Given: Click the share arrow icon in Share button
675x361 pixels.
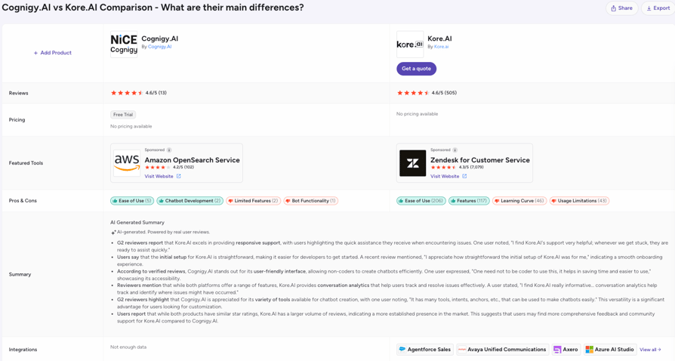Looking at the screenshot, I should [613, 8].
